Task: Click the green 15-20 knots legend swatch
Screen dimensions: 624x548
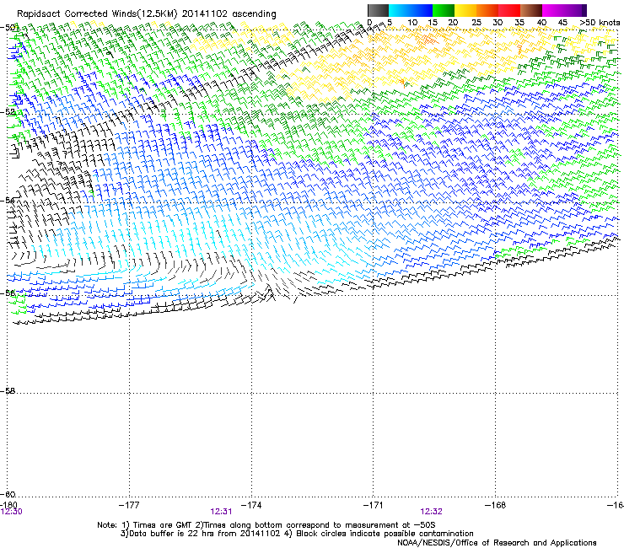Action: point(444,10)
